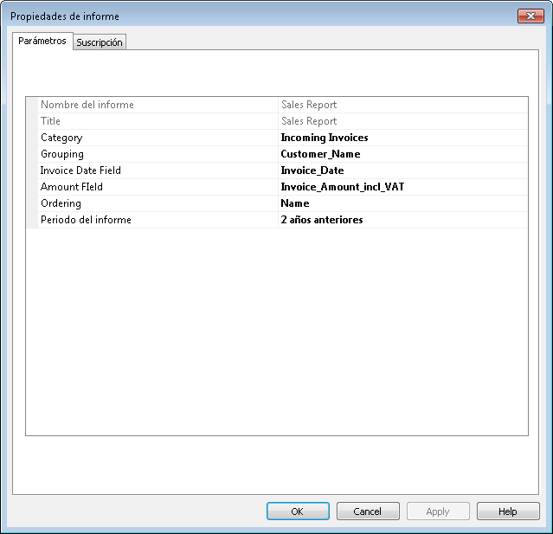Viewport: 553px width, 534px height.
Task: Click the Sales Report name value
Action: [402, 105]
